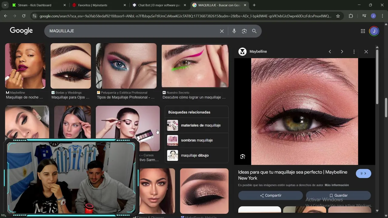Screen dimensions: 388x218
Task: Open Chrome profile avatar in toolbar
Action: tap(373, 16)
